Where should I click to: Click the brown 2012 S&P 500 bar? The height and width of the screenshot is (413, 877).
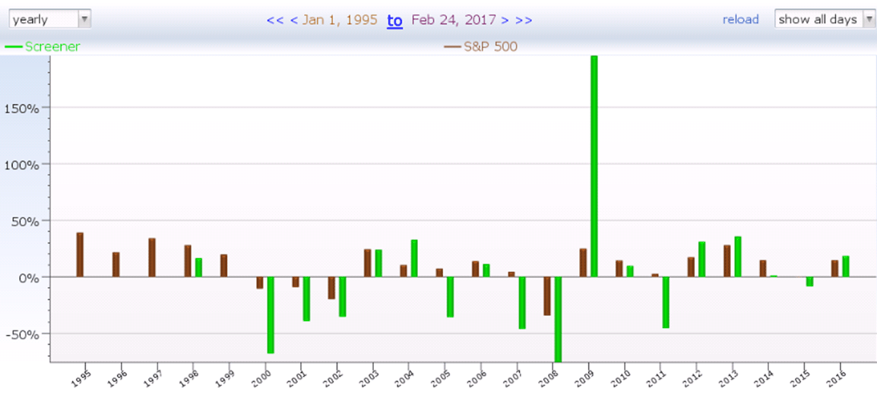point(691,267)
